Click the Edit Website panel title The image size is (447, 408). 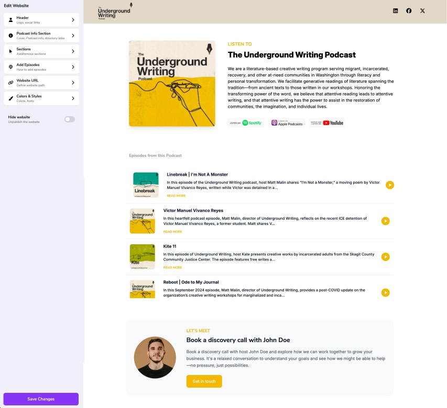coord(16,5)
